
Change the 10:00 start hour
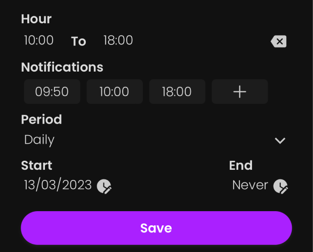tap(39, 40)
